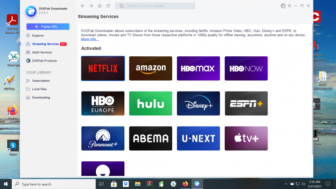Select the HBO Now tile
This screenshot has height=189, width=336.
click(246, 68)
